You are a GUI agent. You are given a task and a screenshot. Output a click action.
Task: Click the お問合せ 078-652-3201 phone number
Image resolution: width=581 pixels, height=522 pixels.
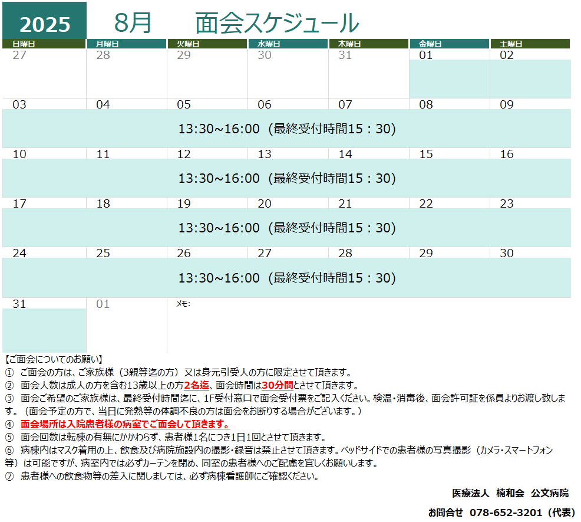(501, 513)
